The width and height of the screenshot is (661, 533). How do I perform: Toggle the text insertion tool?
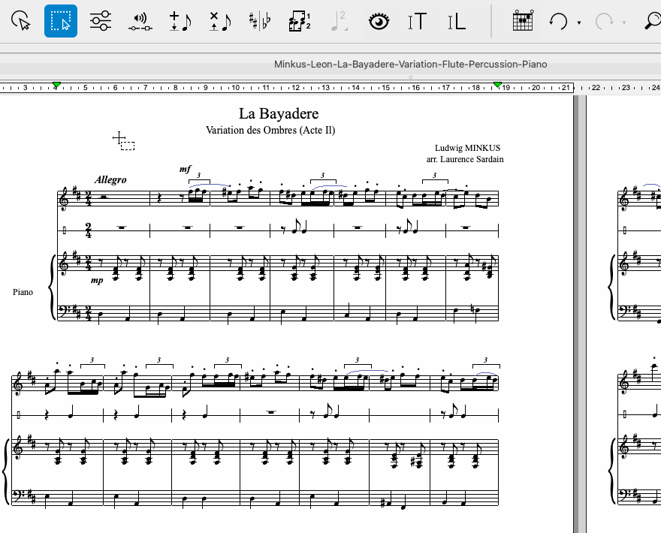click(418, 21)
